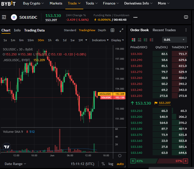The image size is (194, 169).
Task: Open the Date Range dropdown
Action: (15, 164)
